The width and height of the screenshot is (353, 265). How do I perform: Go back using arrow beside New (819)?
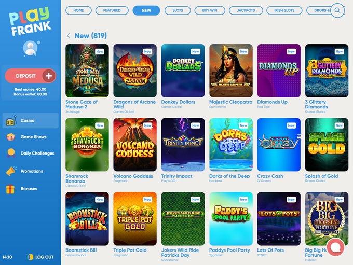coord(69,36)
